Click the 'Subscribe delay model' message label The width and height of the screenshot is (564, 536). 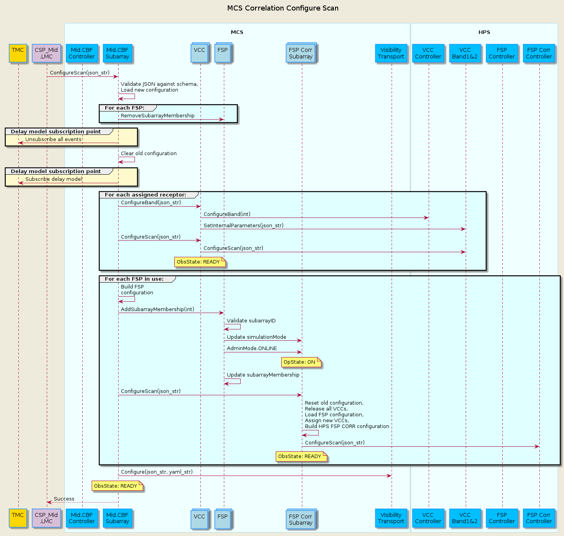click(x=54, y=179)
